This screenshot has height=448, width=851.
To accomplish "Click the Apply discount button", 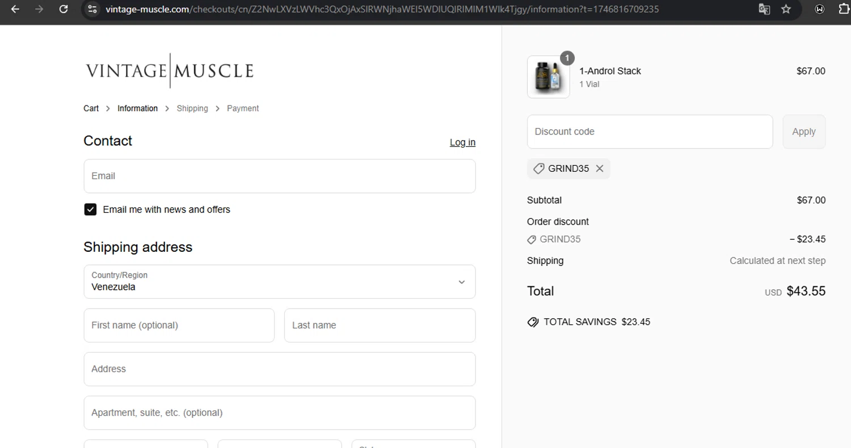I will pyautogui.click(x=804, y=132).
